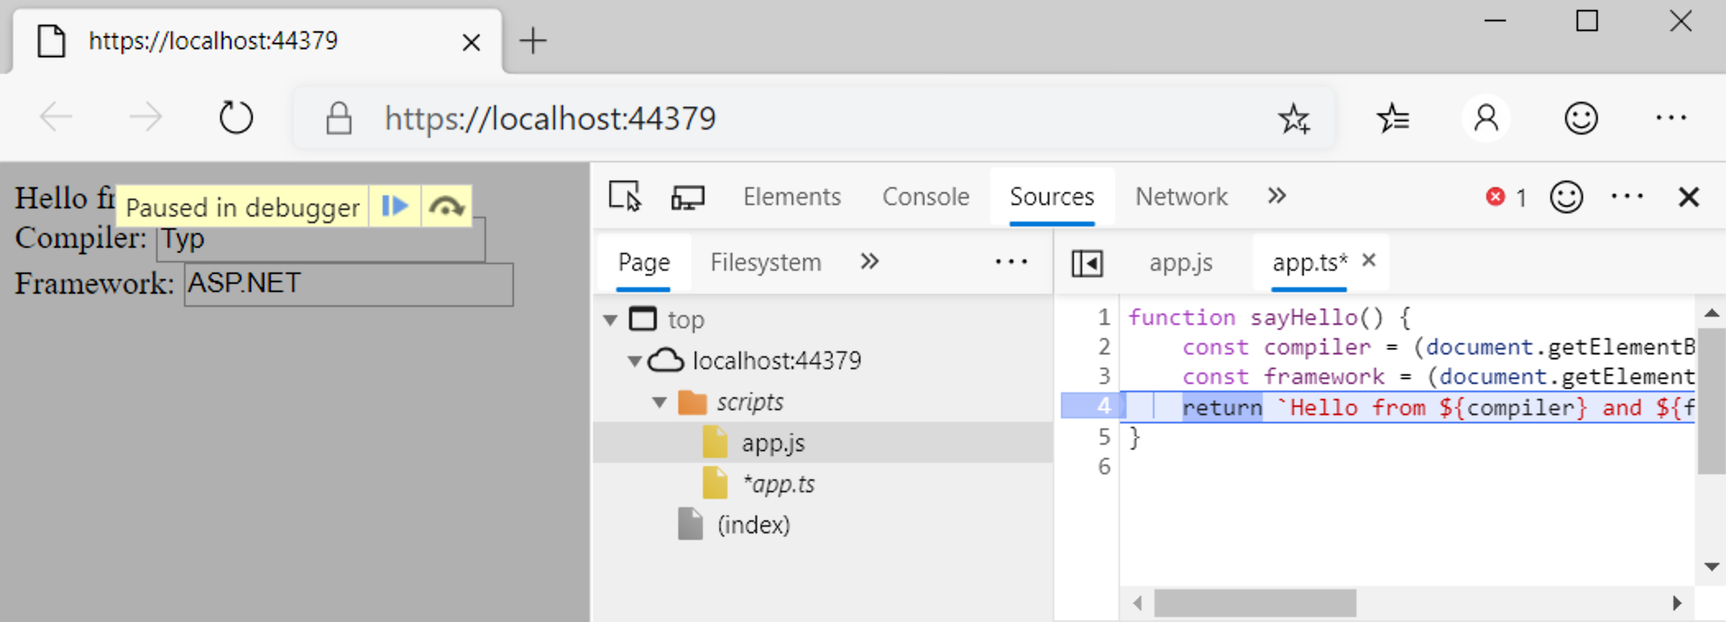Resume script execution in paused overlay
This screenshot has height=622, width=1726.
coord(395,207)
